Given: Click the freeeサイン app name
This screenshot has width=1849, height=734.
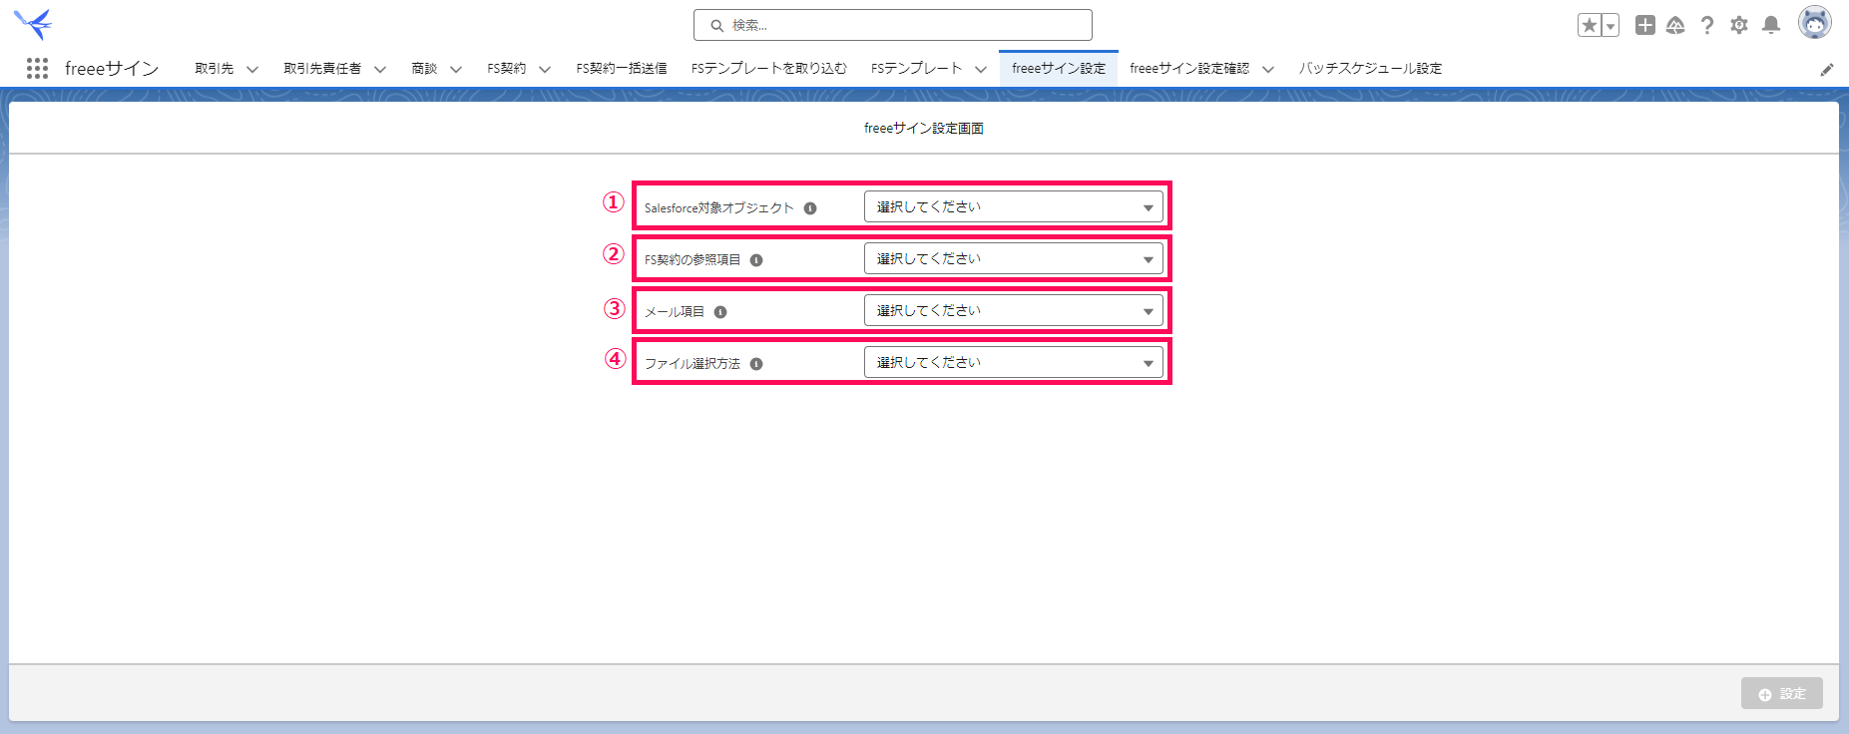Looking at the screenshot, I should 112,68.
